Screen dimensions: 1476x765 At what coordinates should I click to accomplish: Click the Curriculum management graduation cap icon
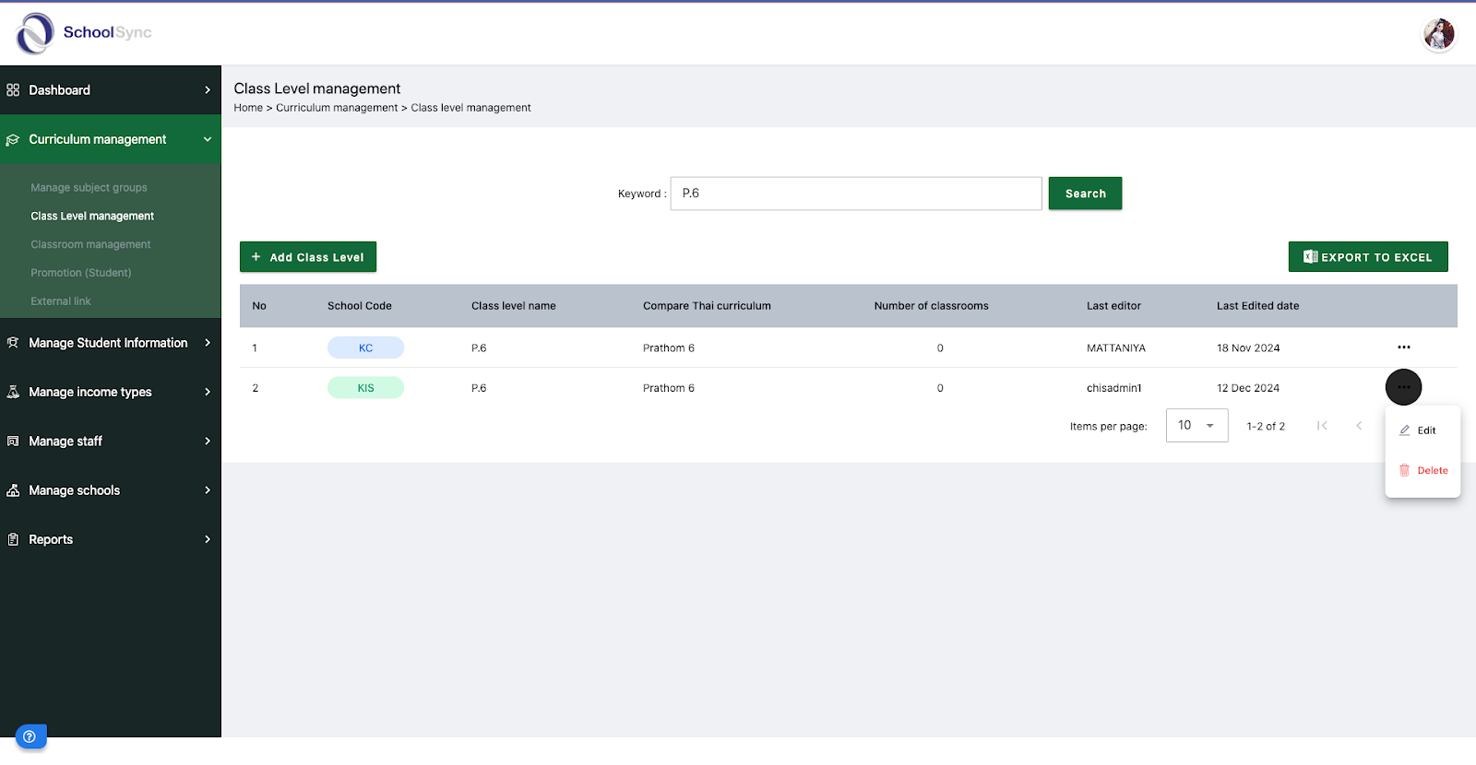[x=13, y=140]
